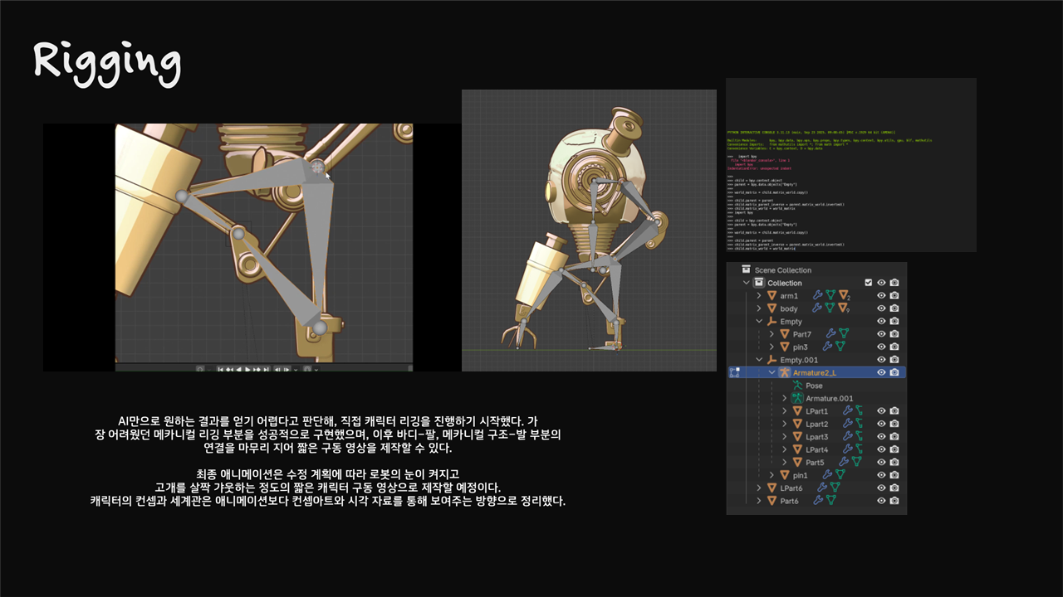Toggle LPart4's eye visibility icon

point(881,449)
